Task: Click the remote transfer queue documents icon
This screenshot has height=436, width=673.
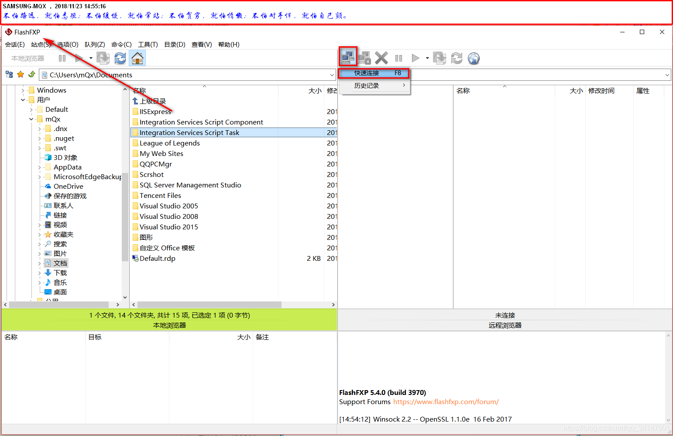Action: 440,58
